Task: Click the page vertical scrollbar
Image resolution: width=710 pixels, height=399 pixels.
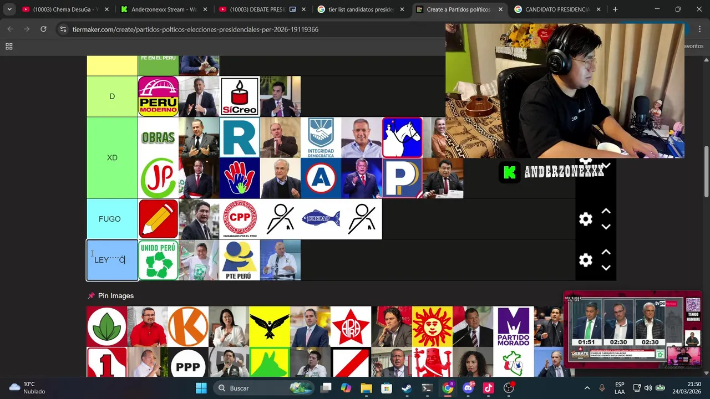Action: click(706, 172)
